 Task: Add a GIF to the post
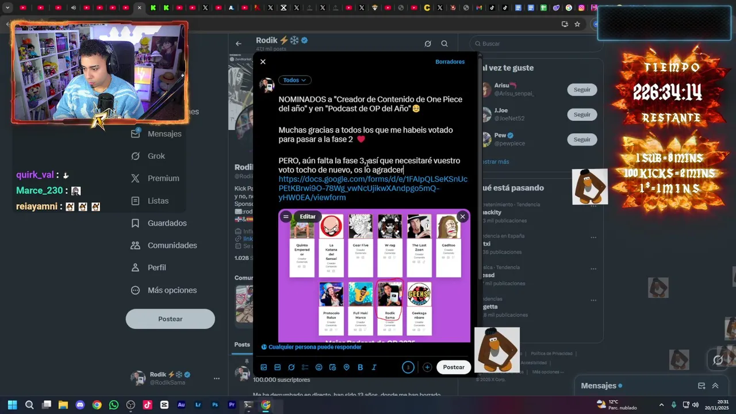coord(278,367)
